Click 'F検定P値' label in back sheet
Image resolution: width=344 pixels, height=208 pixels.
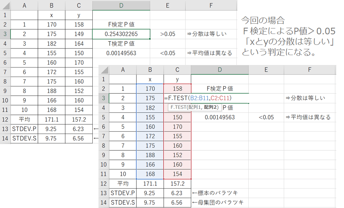pyautogui.click(x=121, y=24)
